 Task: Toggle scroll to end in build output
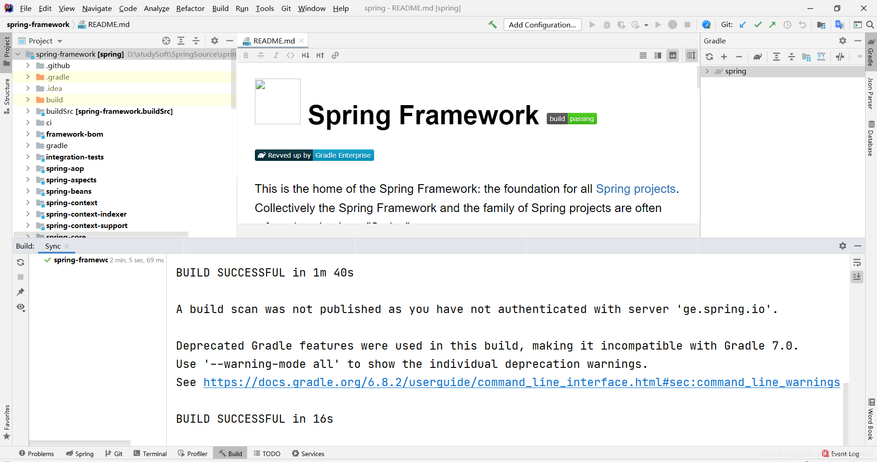coord(857,277)
